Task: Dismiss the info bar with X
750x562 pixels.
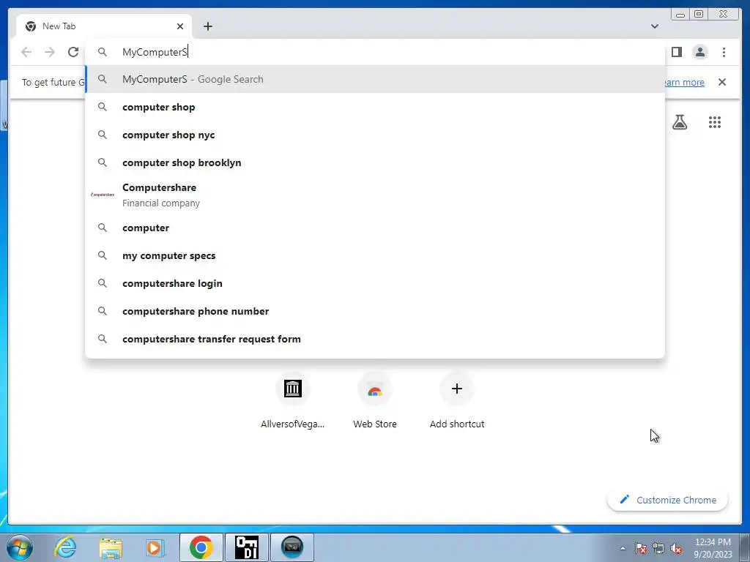Action: coord(721,82)
